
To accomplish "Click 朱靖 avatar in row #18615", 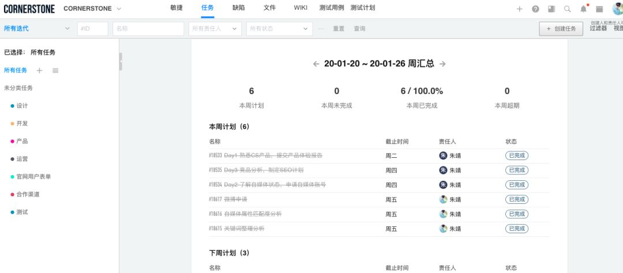I will point(443,229).
